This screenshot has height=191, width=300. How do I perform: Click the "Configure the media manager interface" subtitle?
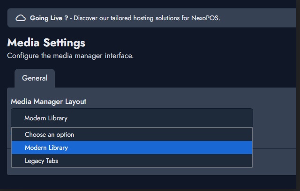click(70, 56)
